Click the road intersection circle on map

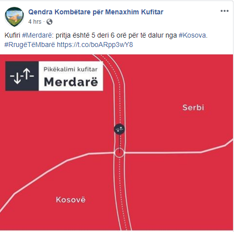point(119,153)
